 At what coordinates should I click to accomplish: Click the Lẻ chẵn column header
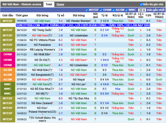coord(141,15)
